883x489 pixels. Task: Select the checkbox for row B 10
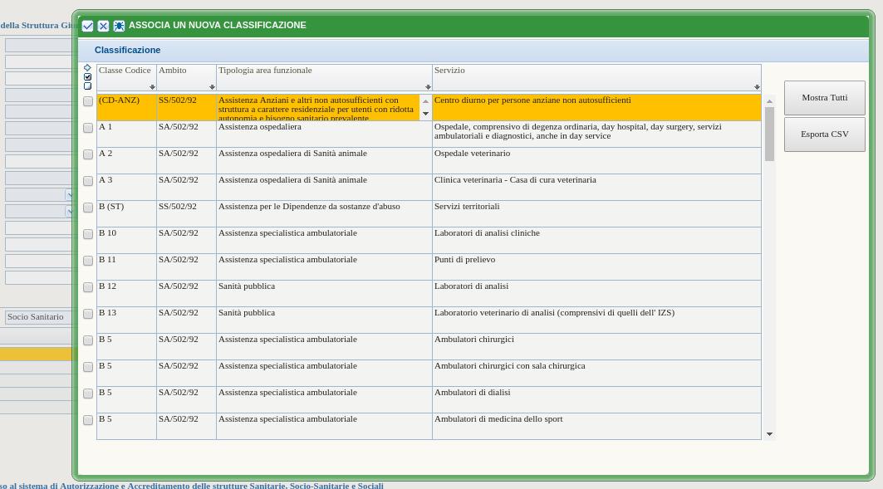88,234
